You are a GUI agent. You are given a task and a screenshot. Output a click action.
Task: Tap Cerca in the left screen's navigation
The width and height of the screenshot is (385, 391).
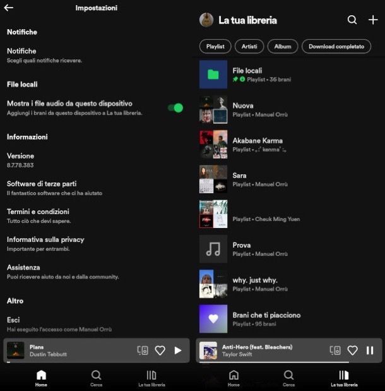coord(96,378)
